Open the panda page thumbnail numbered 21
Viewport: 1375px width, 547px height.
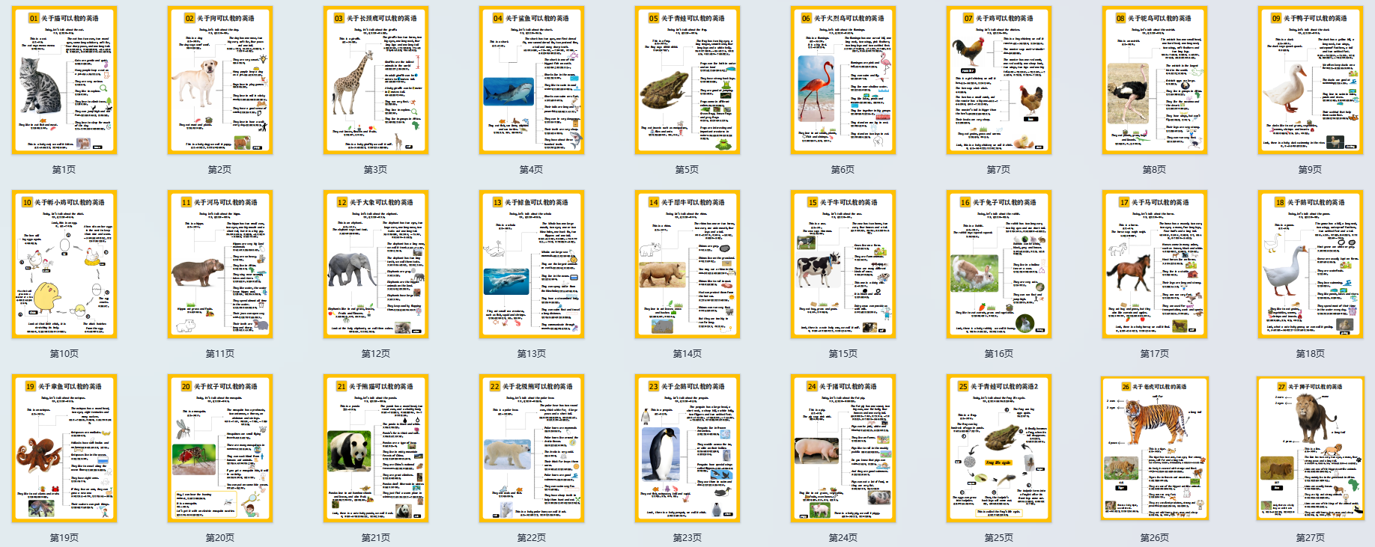click(376, 448)
